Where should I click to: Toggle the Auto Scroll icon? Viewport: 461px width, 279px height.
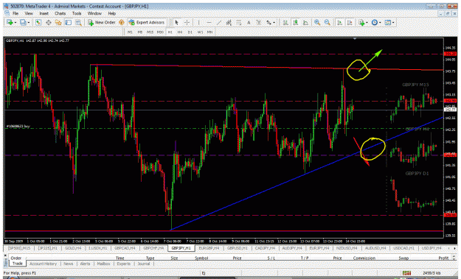tap(339, 22)
